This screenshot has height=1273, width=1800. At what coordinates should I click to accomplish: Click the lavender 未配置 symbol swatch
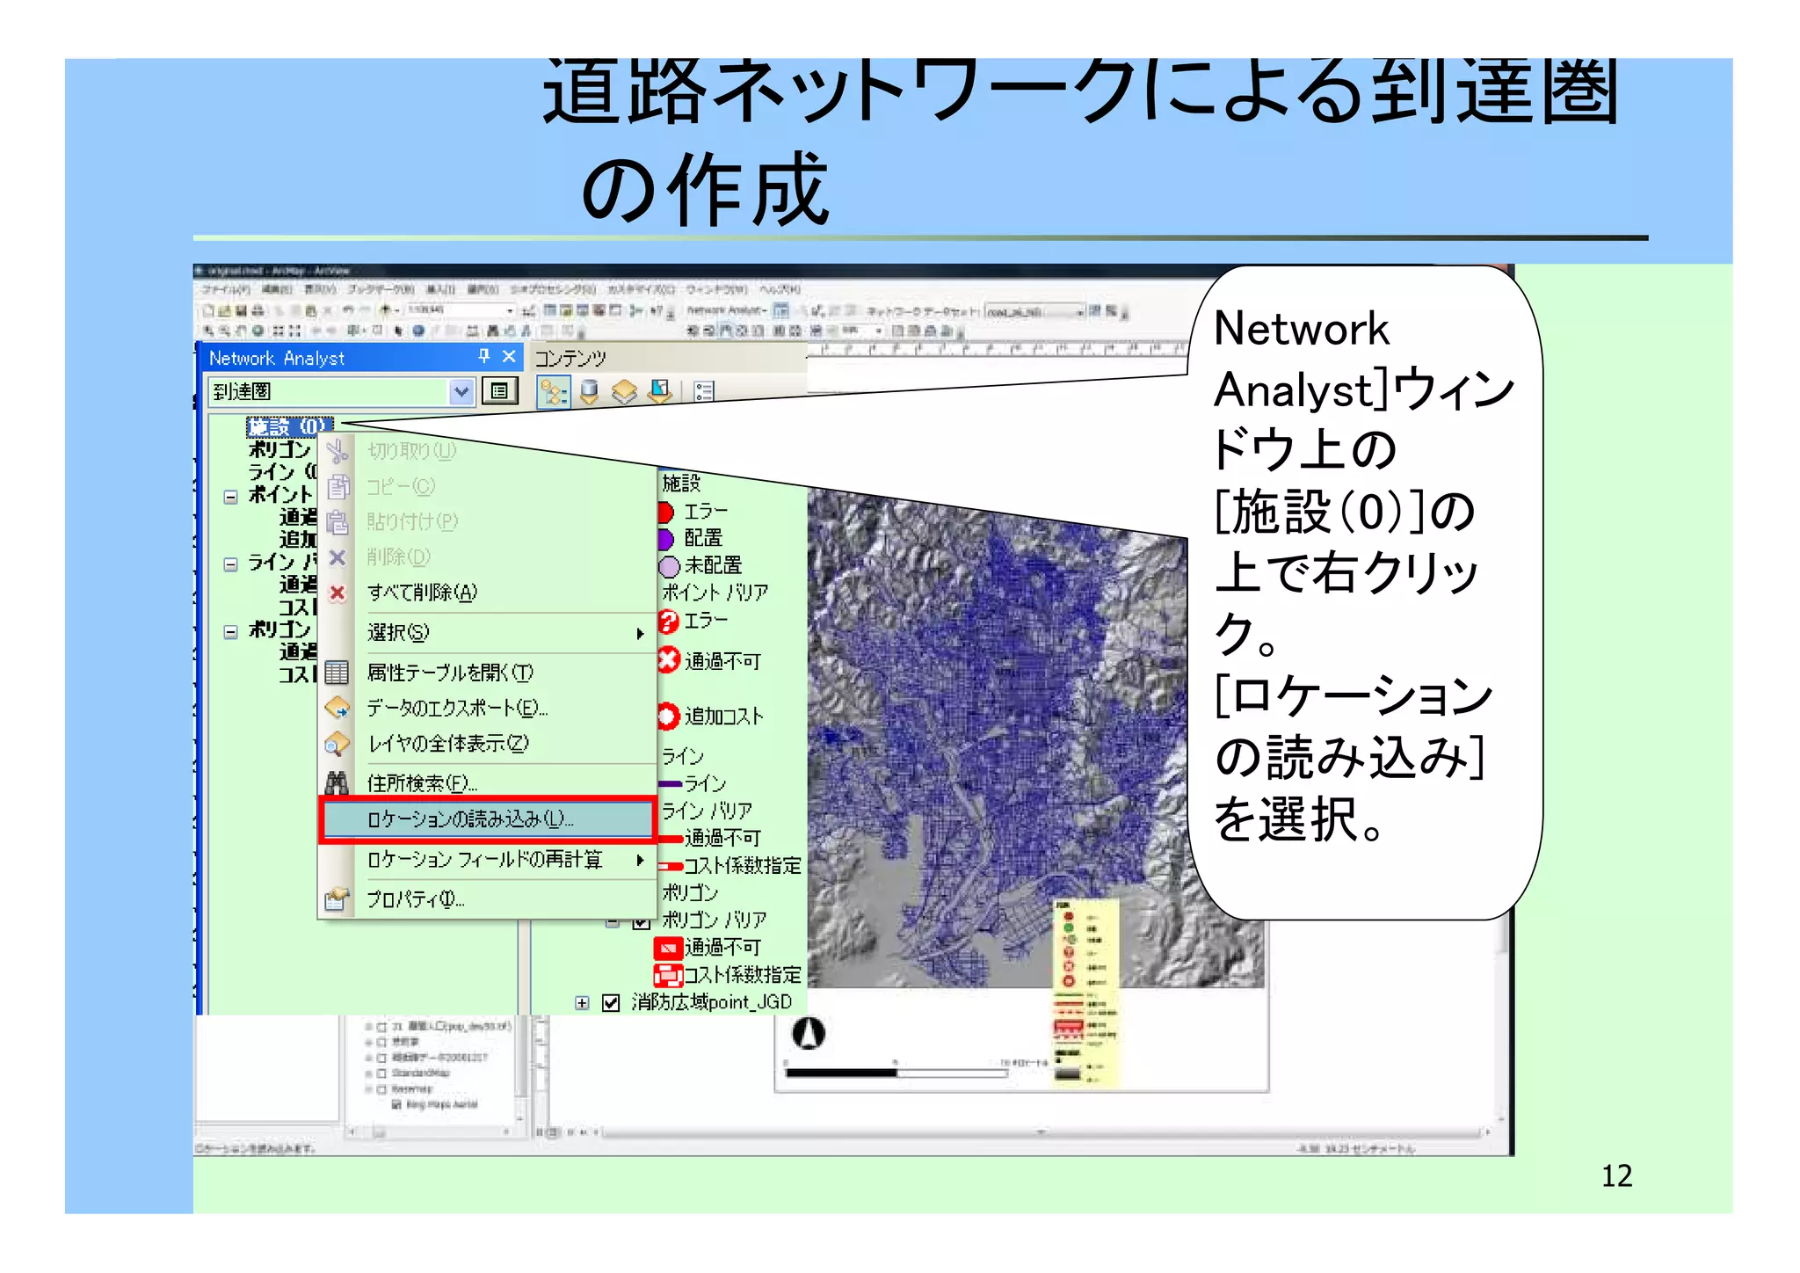click(x=669, y=566)
